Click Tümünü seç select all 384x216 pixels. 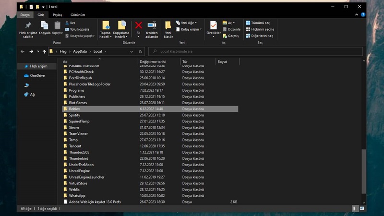point(258,23)
